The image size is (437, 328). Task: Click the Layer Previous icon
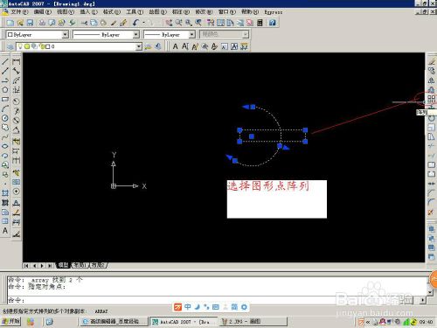tap(157, 46)
